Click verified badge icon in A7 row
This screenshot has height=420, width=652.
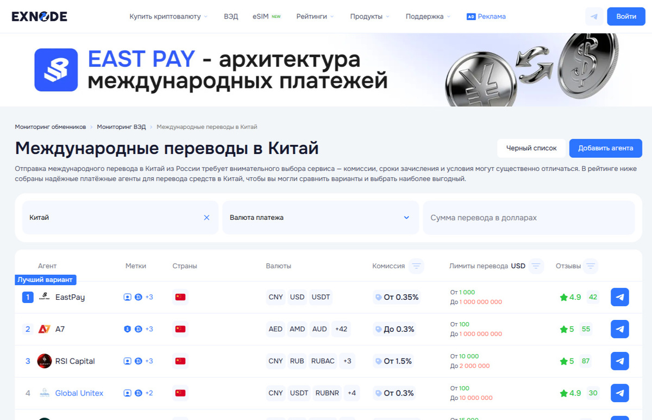click(x=127, y=329)
